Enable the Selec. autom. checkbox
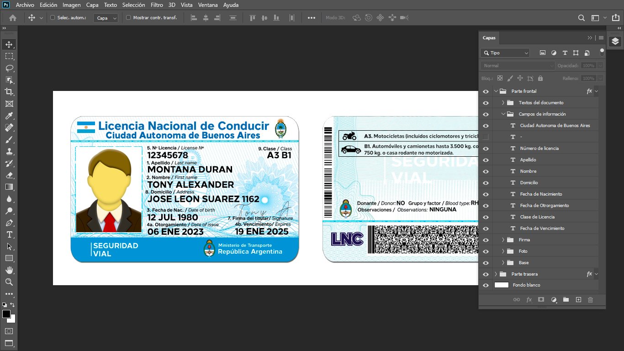 click(53, 18)
